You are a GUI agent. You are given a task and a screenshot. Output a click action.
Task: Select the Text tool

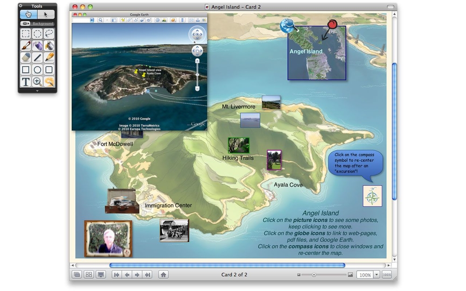pyautogui.click(x=26, y=81)
